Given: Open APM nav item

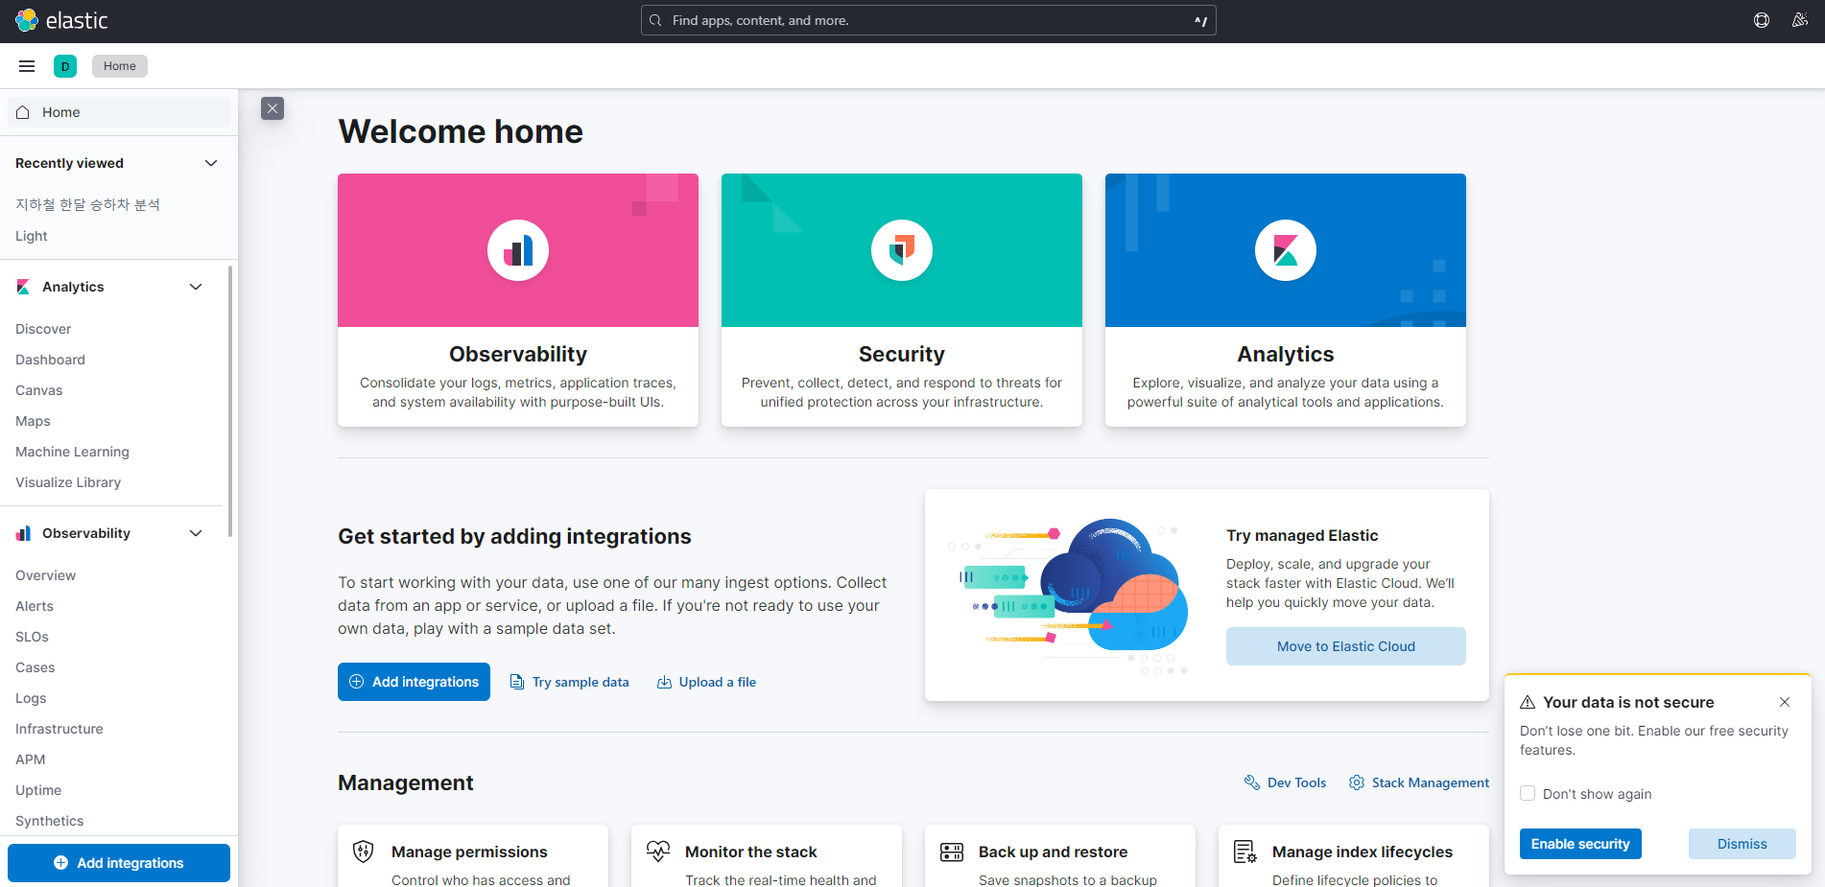Looking at the screenshot, I should (30, 759).
